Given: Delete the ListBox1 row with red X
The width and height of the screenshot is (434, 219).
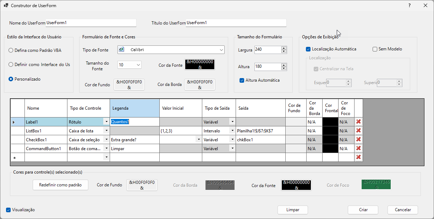Looking at the screenshot, I should point(358,131).
